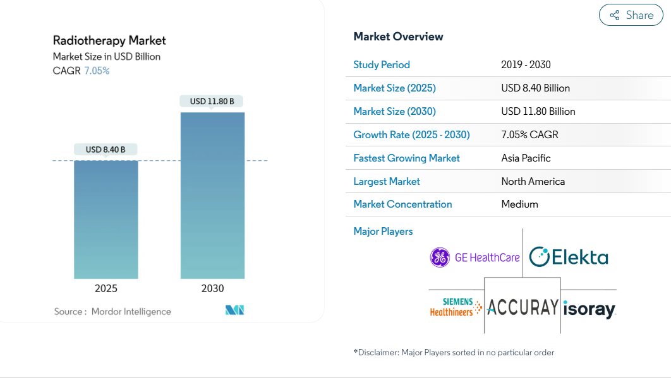The image size is (671, 378).
Task: Click the Major Players heading
Action: coord(383,232)
